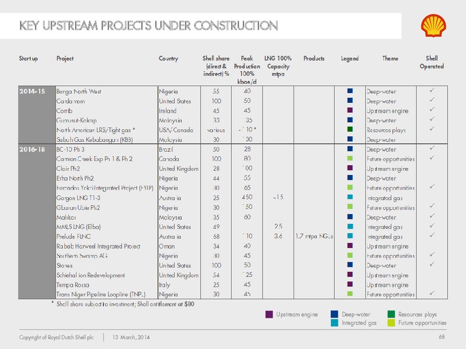Click the Integrated gas legend cyan swatch
Viewport: 466px width, 349px height.
pos(334,323)
